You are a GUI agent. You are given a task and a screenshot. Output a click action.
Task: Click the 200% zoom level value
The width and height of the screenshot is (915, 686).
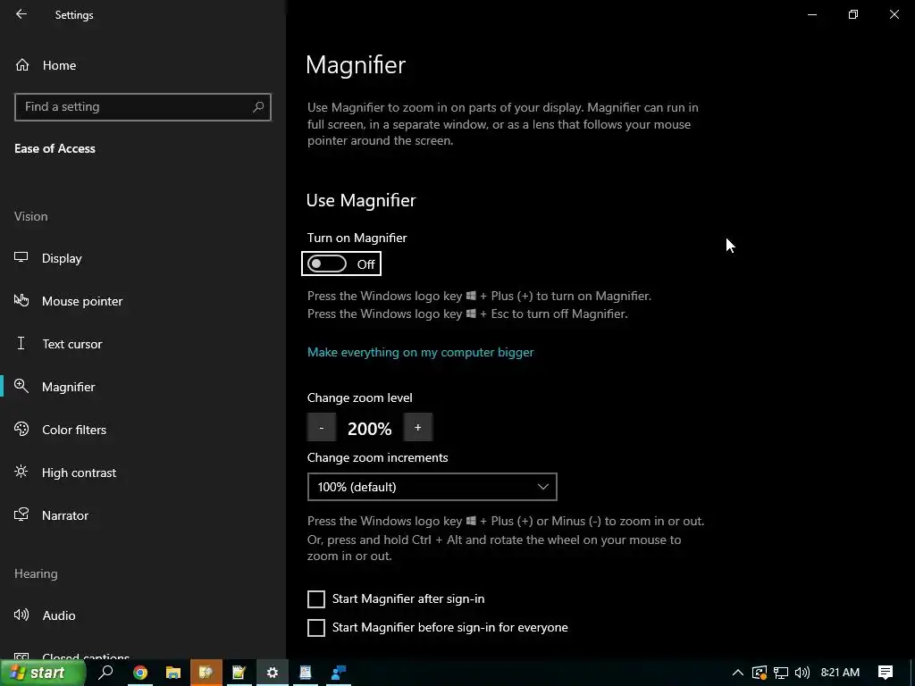click(369, 430)
